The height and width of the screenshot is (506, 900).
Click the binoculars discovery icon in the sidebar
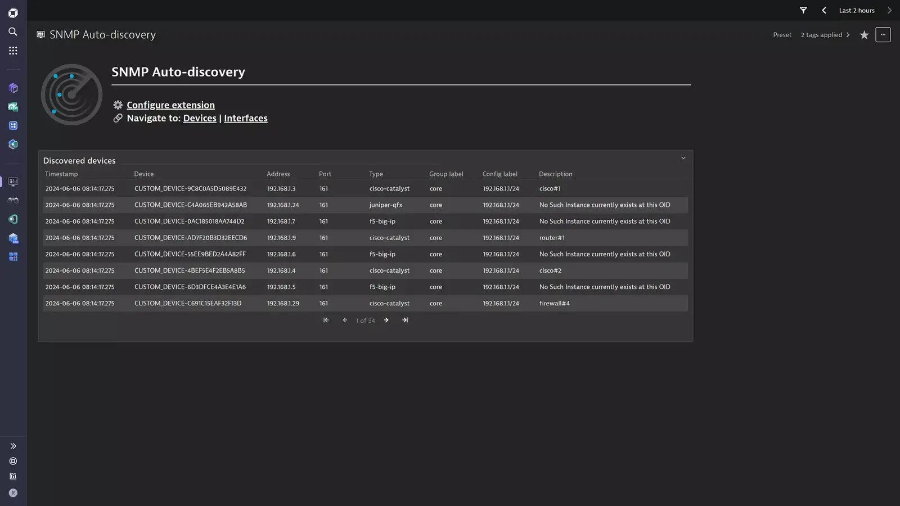click(x=12, y=200)
